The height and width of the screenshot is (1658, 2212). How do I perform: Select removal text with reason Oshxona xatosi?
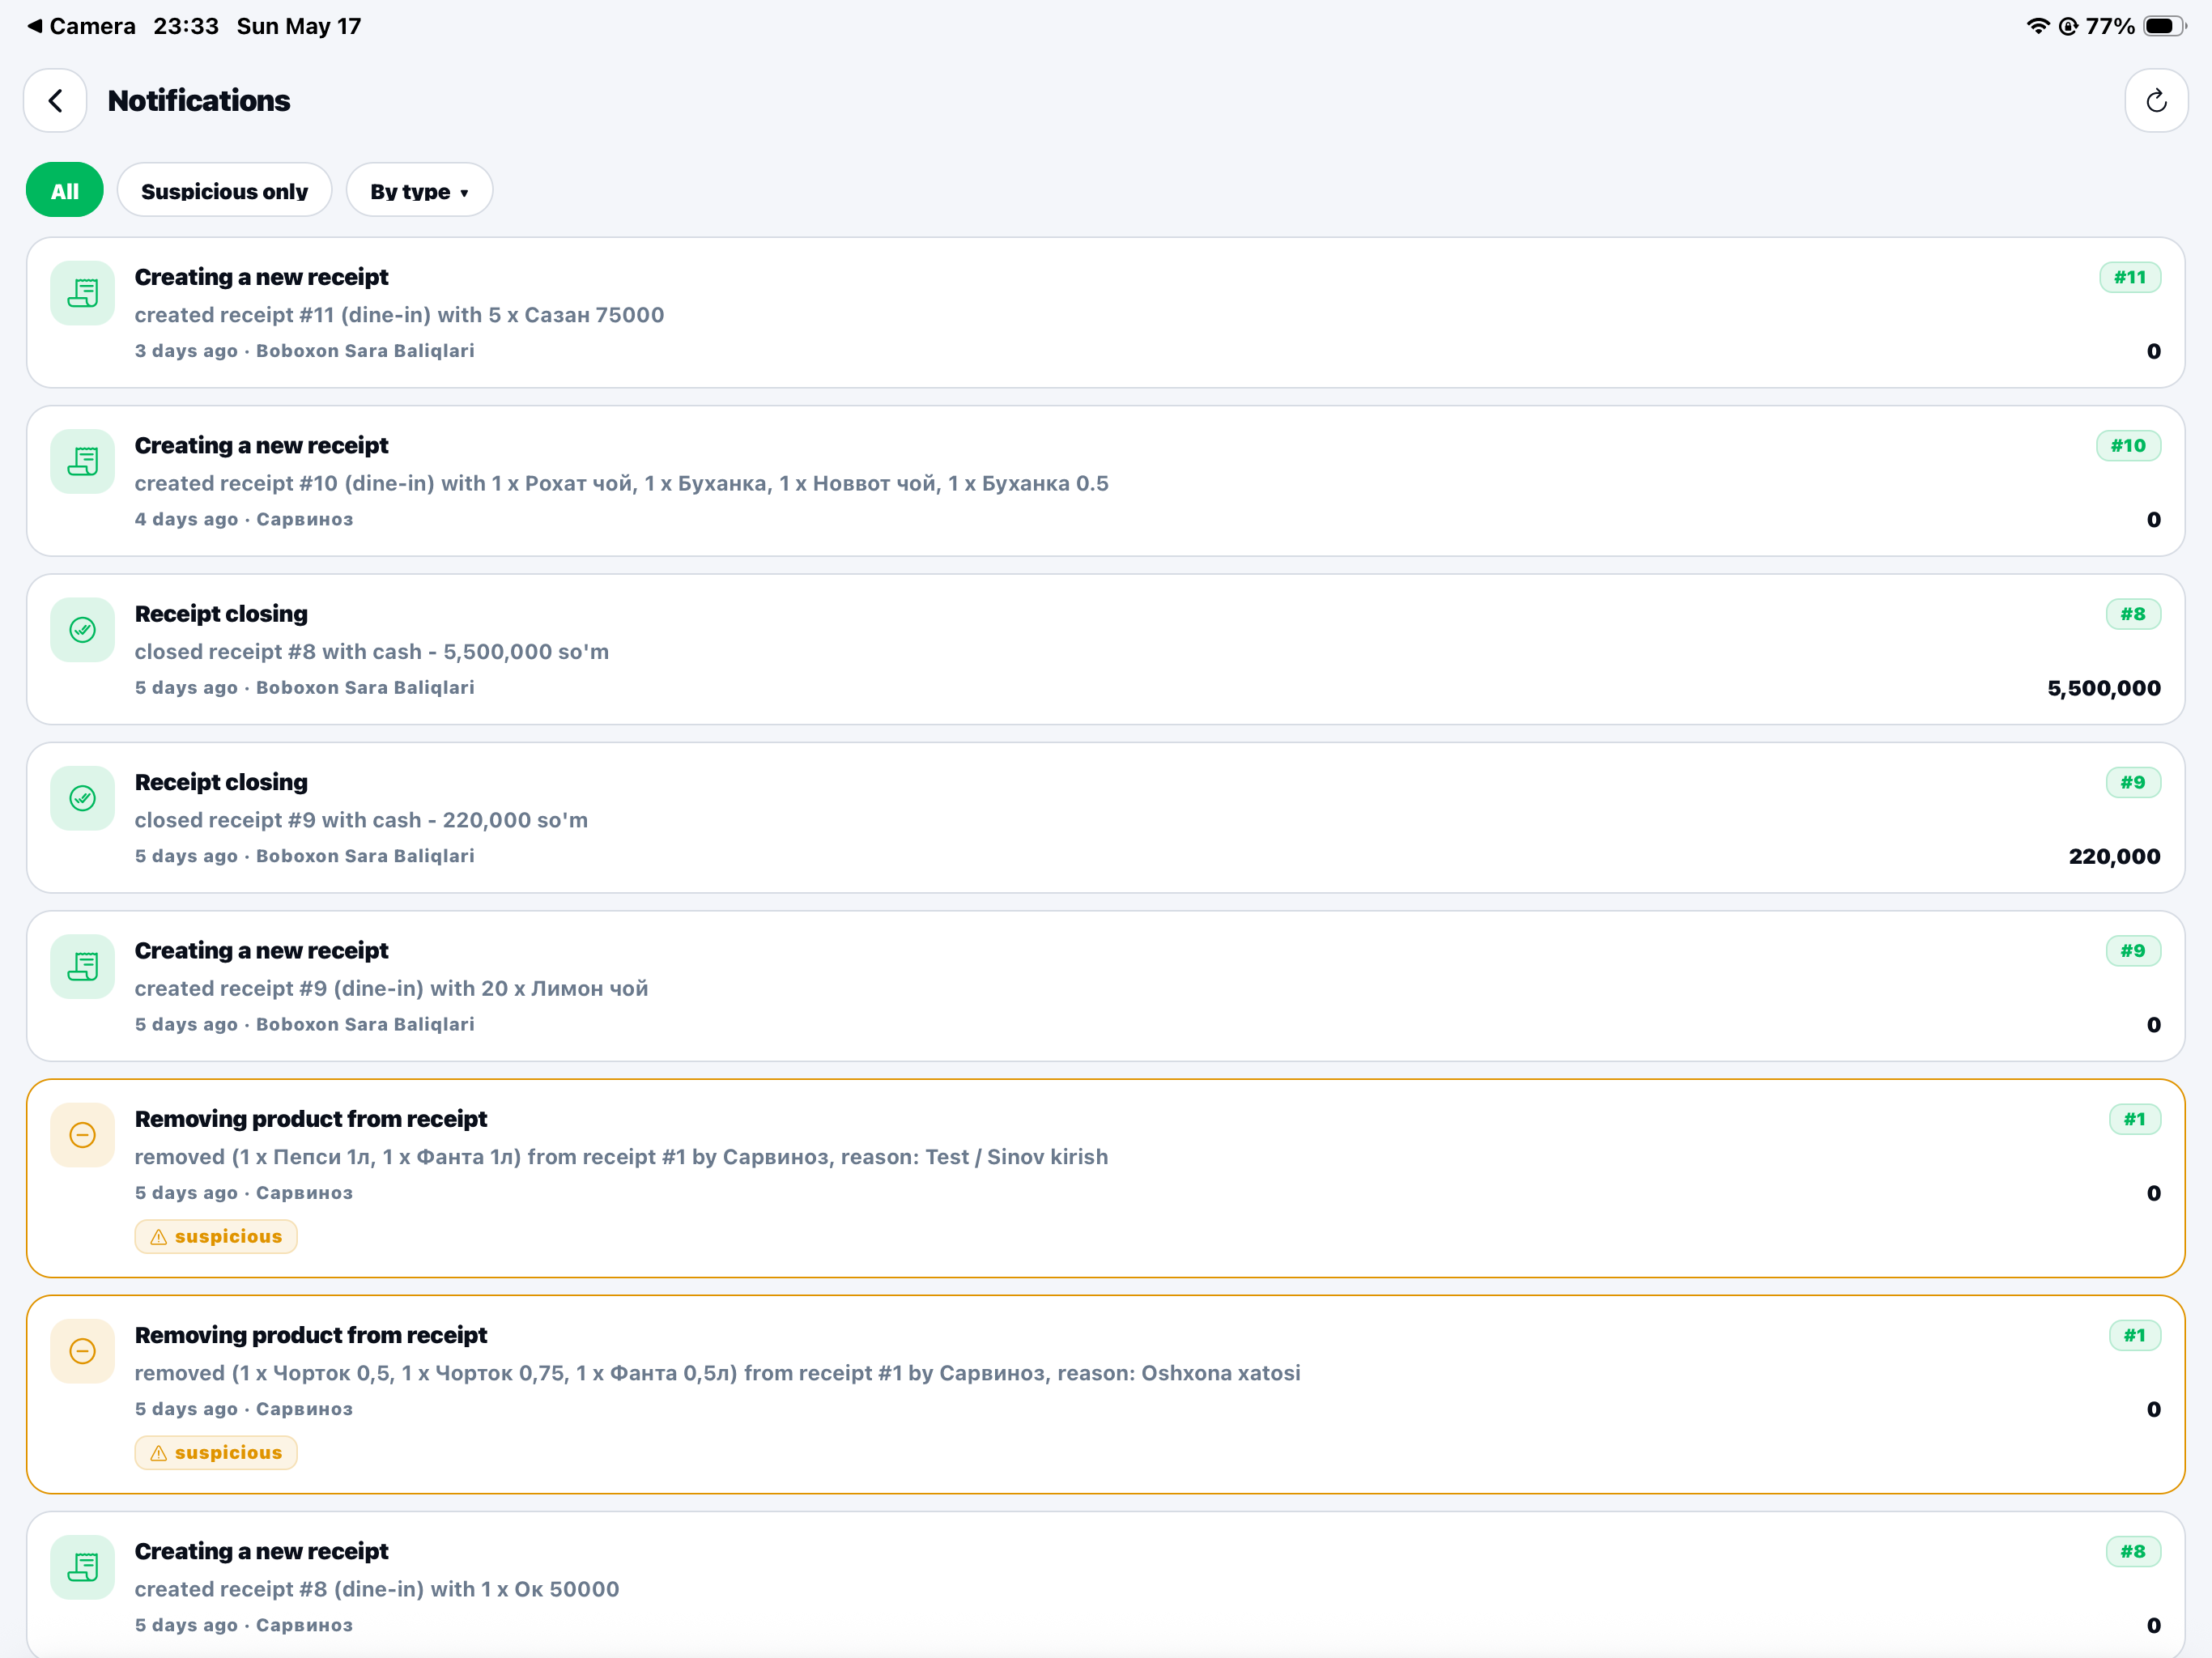pyautogui.click(x=717, y=1373)
